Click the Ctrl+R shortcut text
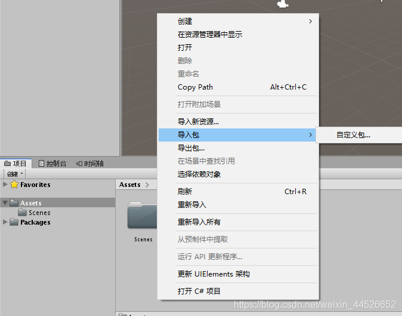This screenshot has width=402, height=316. [x=296, y=192]
